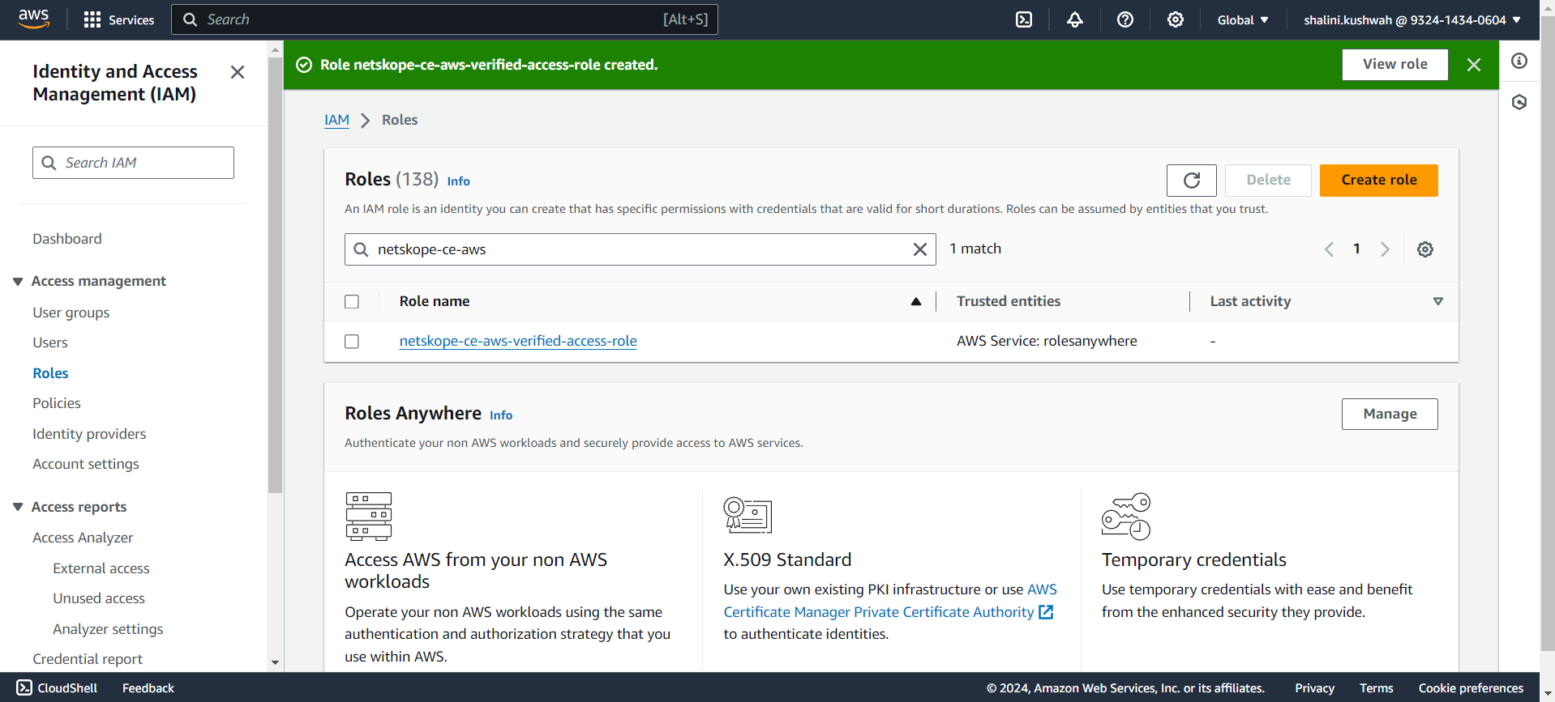The height and width of the screenshot is (702, 1555).
Task: Open the netskope-ce-aws-verified-access-role link
Action: click(x=518, y=341)
